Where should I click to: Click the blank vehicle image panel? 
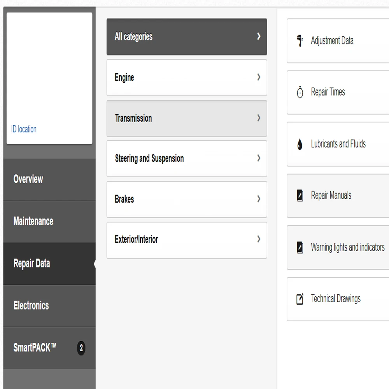[49, 66]
